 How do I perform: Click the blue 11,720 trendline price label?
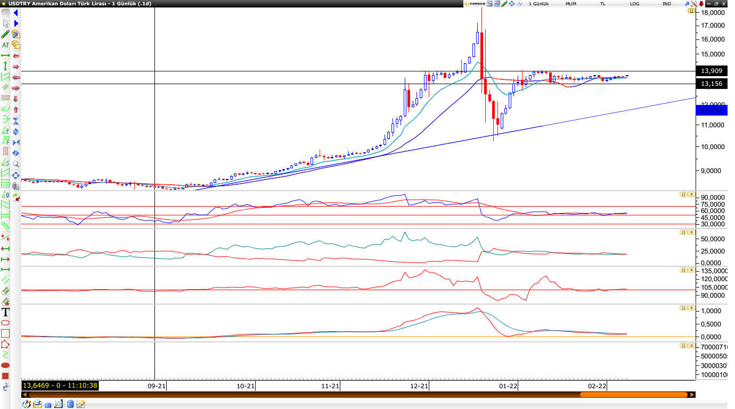[712, 110]
